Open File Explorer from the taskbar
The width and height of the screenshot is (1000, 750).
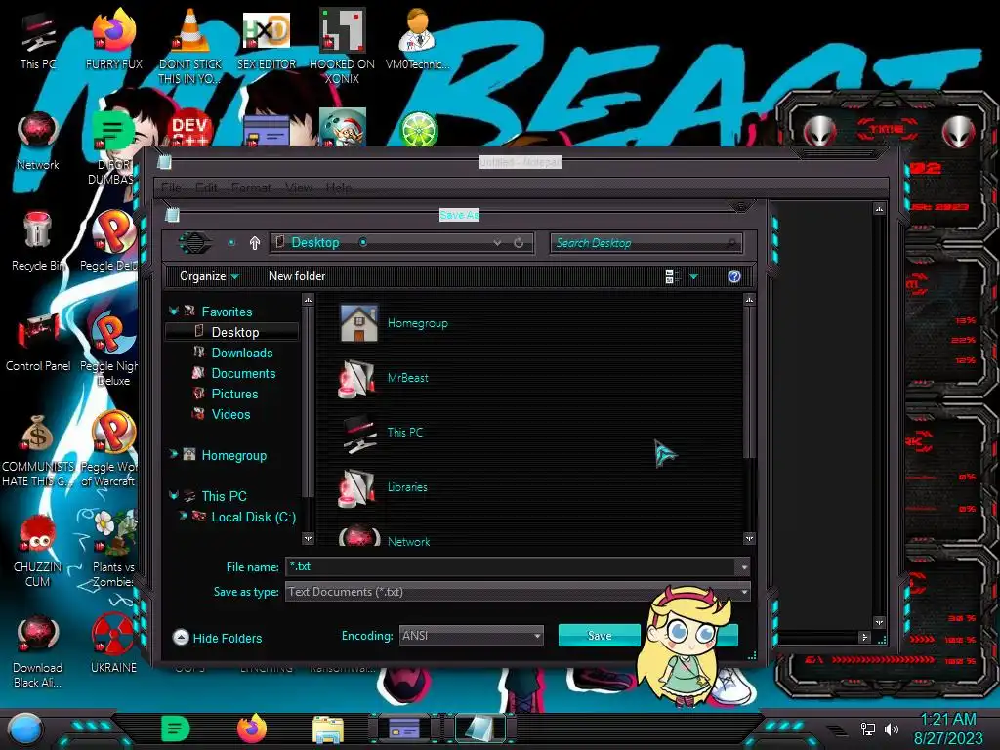328,729
